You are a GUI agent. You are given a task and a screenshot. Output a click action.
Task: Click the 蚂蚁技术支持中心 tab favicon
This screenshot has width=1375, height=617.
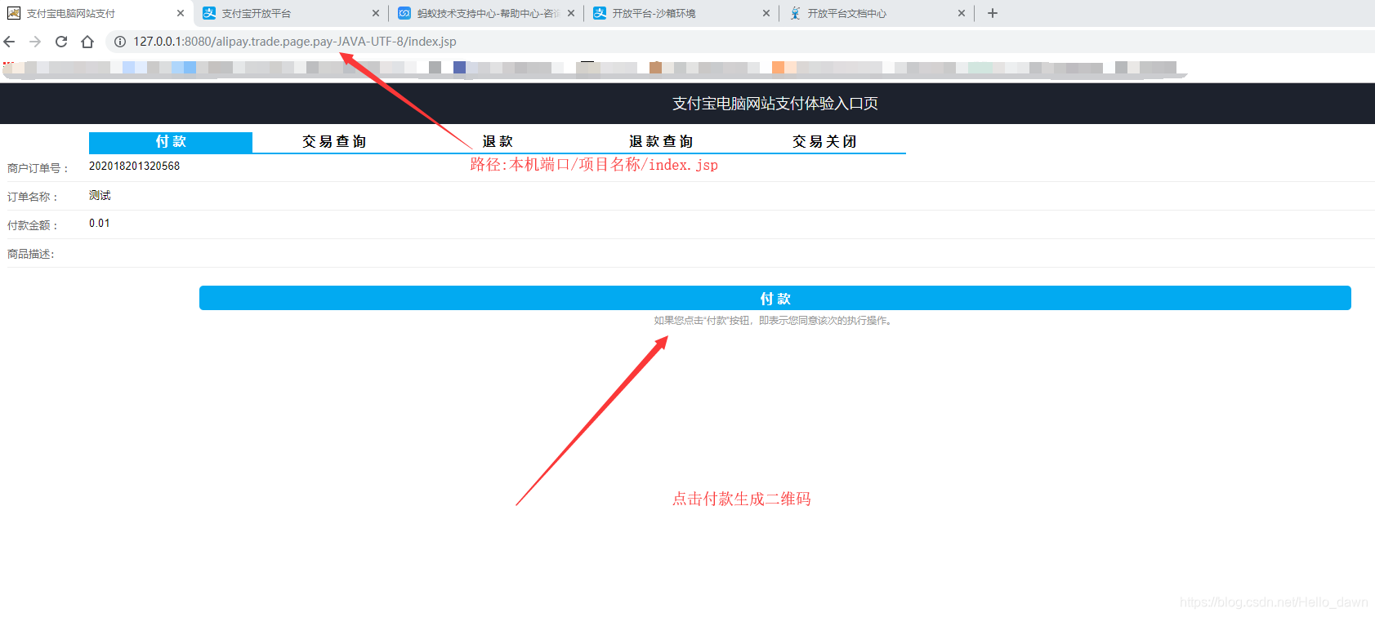pos(404,13)
